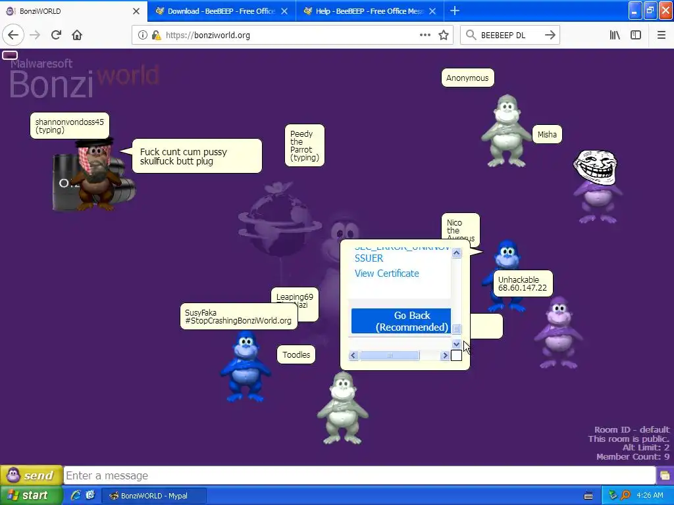Click the troll-face purple Bonzi

pyautogui.click(x=598, y=187)
